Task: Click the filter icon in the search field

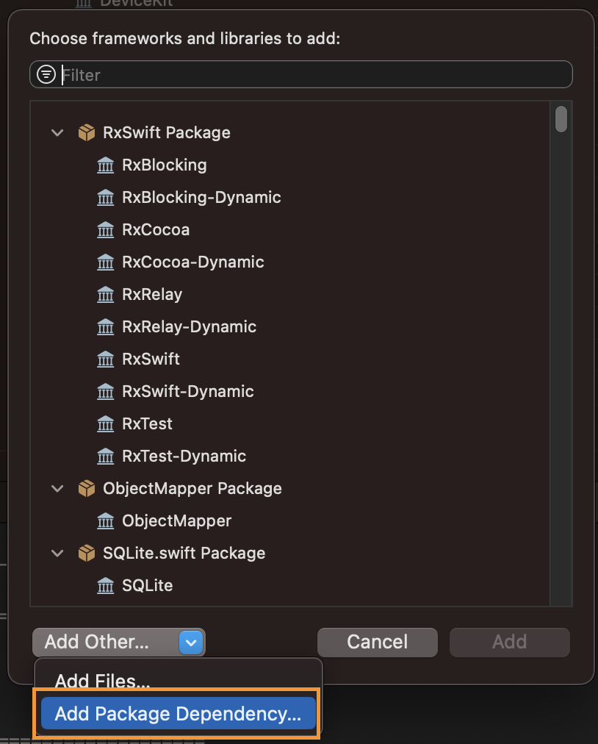Action: pyautogui.click(x=46, y=74)
